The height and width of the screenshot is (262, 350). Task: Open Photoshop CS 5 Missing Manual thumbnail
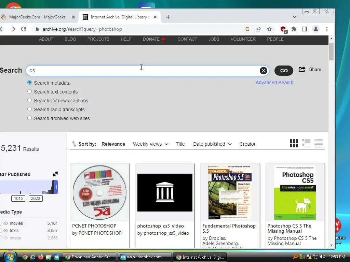(295, 192)
